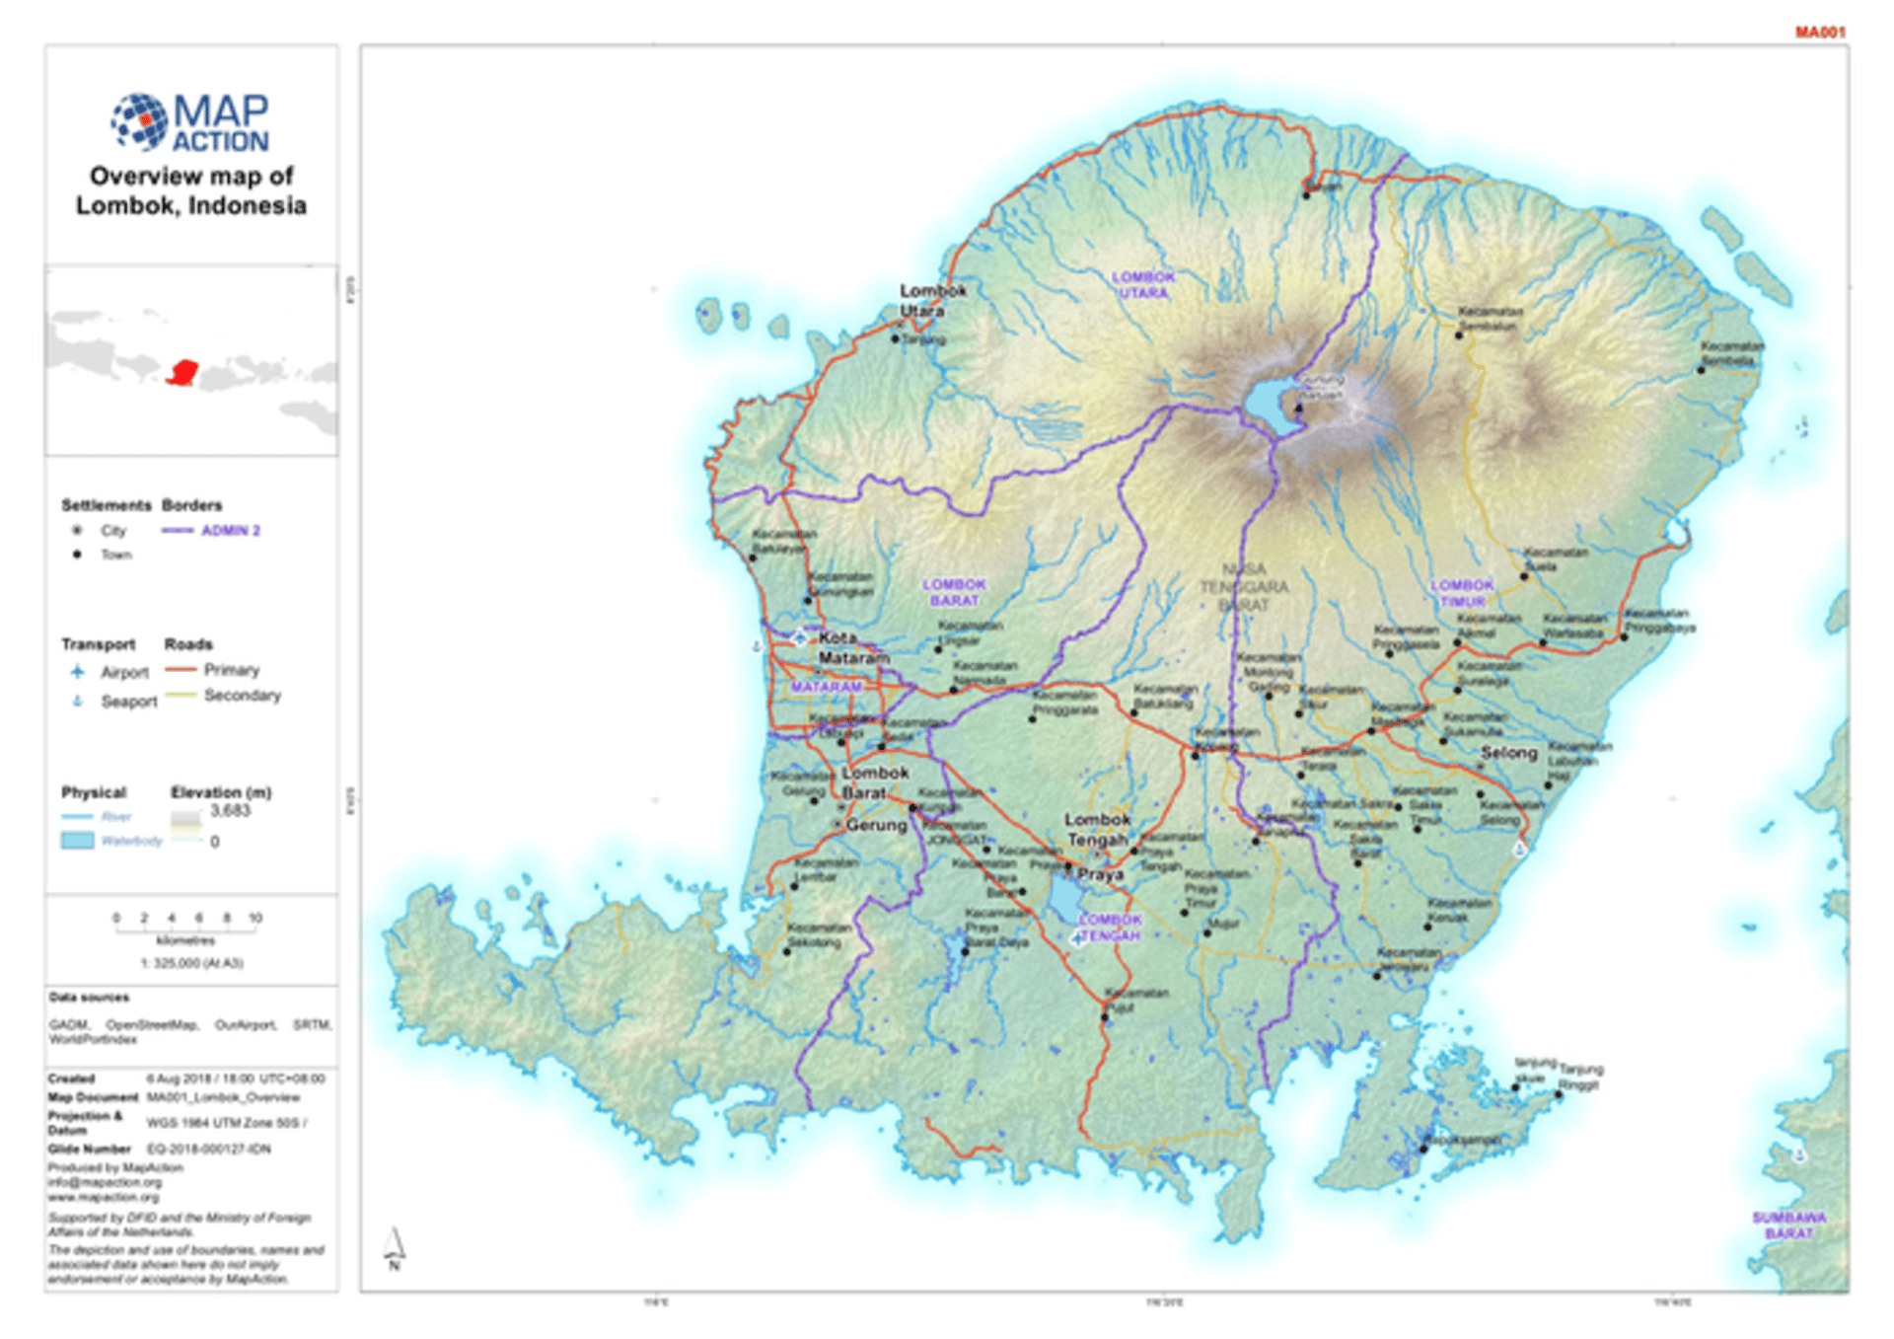Click the red MA001 map code
1894x1339 pixels.
pos(1819,33)
